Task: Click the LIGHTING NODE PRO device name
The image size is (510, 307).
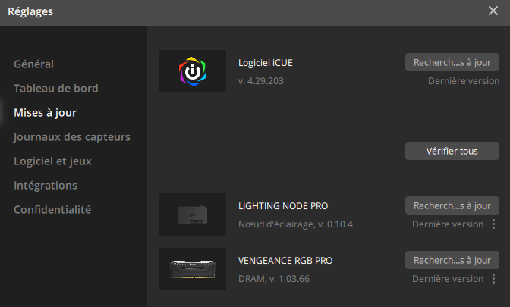Action: (283, 206)
